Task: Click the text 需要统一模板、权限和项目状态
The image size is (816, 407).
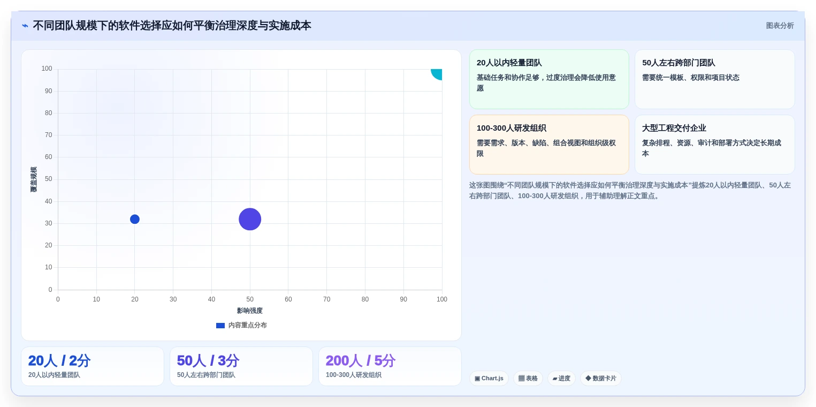Action: [691, 78]
